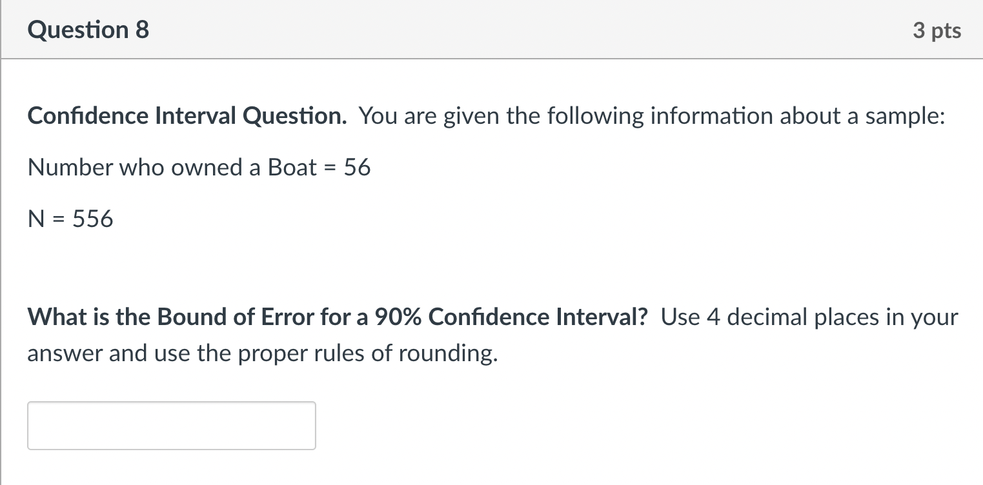Select the line Number who owned a Boat
The width and height of the screenshot is (983, 485).
161,167
